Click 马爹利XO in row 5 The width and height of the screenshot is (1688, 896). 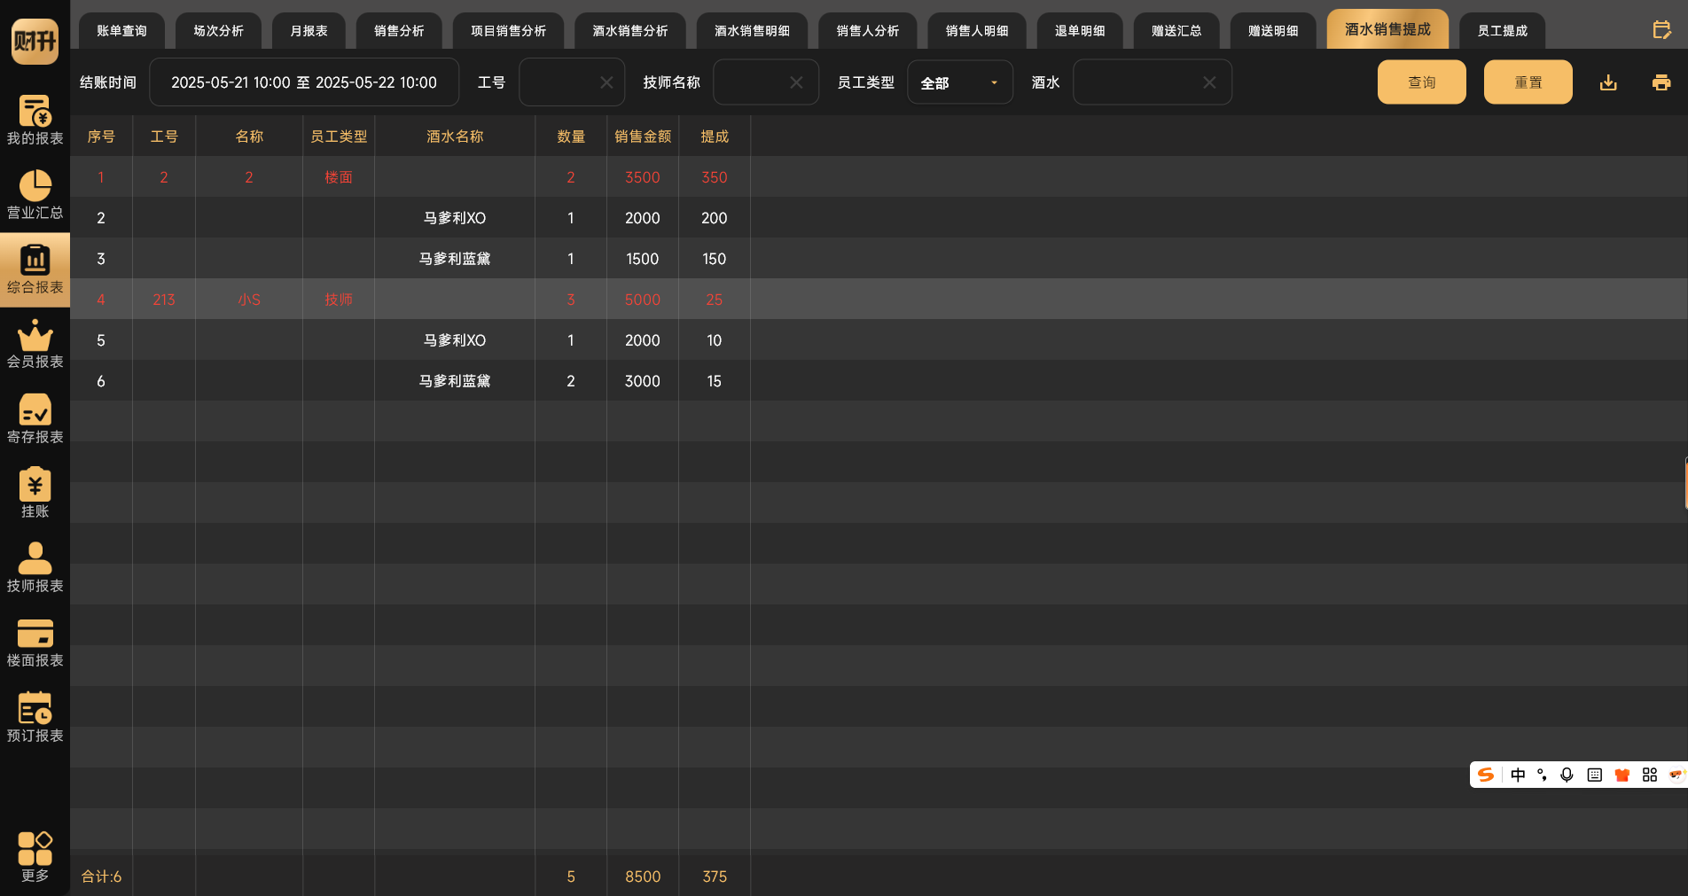click(x=455, y=340)
